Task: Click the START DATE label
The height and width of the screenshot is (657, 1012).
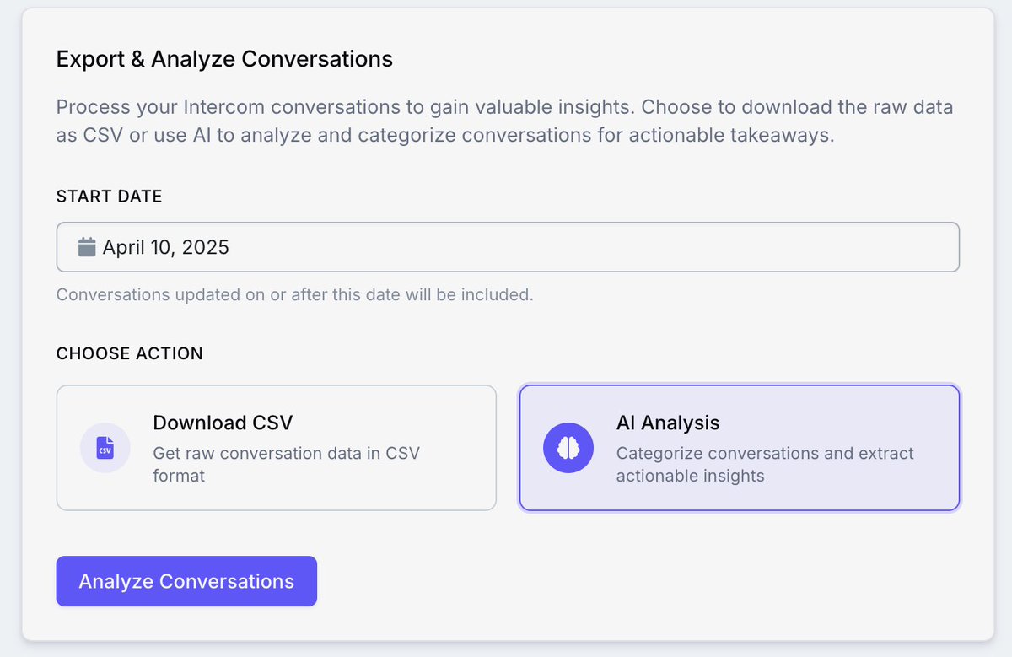Action: pyautogui.click(x=109, y=197)
